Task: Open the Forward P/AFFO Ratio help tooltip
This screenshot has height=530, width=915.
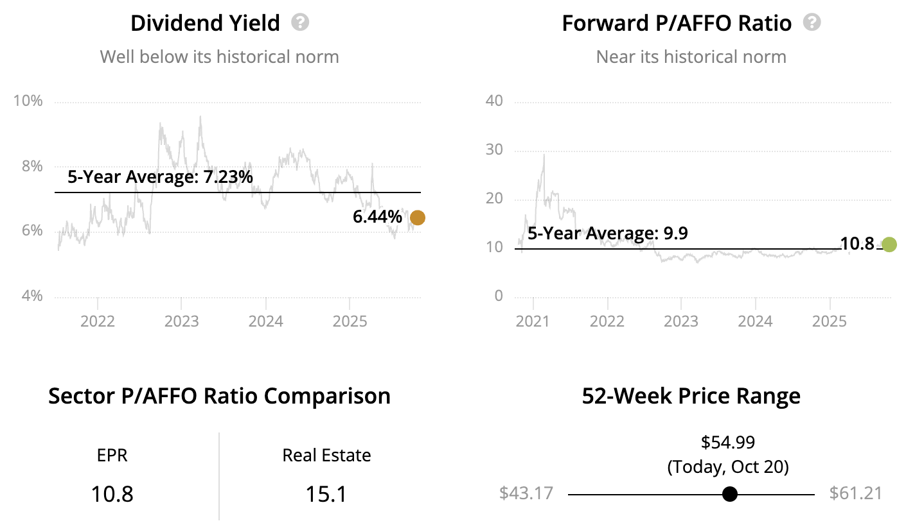Action: point(813,23)
